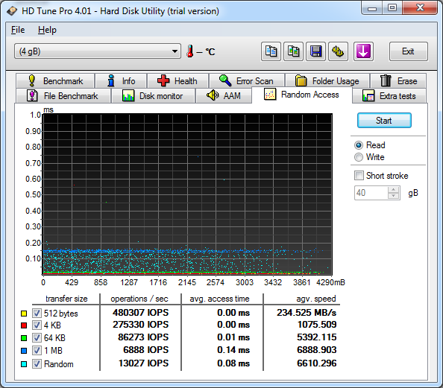Enable the Short stroke checkbox
The width and height of the screenshot is (443, 388).
tap(359, 175)
